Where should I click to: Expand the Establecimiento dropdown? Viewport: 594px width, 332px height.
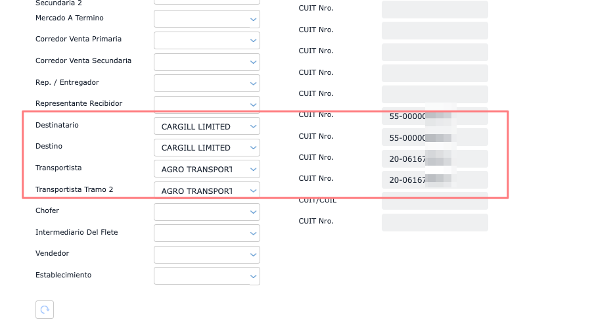point(206,276)
